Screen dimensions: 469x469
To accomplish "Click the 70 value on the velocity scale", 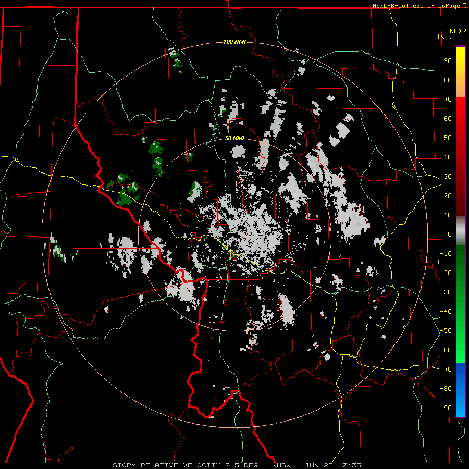I will (x=448, y=100).
